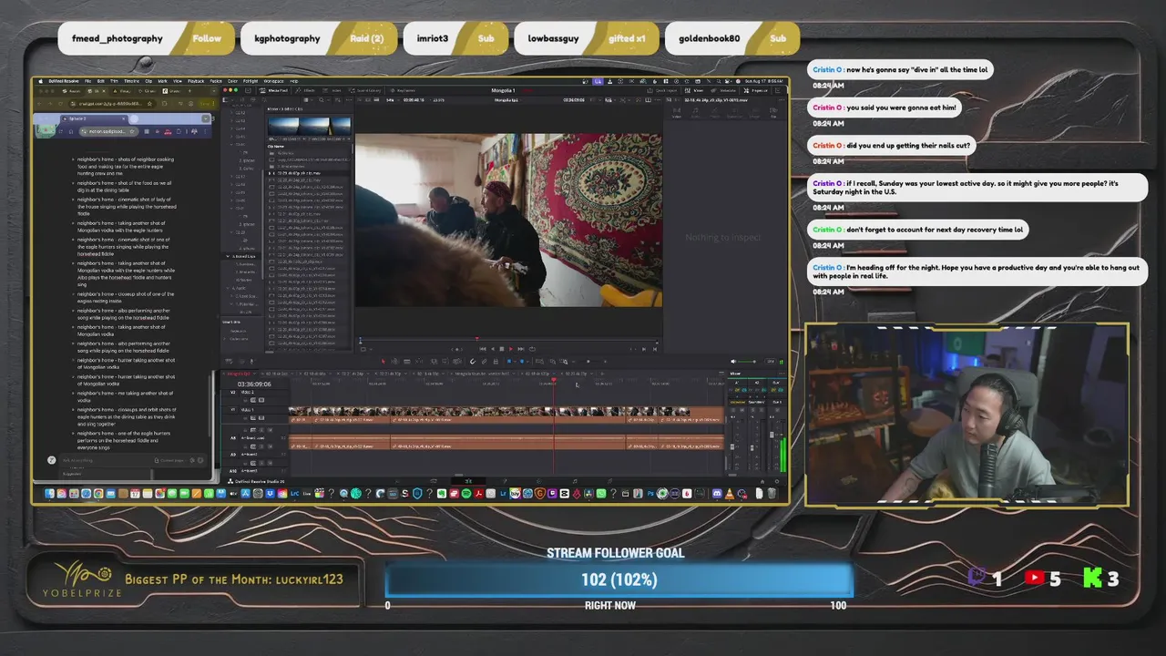Open the Effects panel in Resolve toolbar

click(x=304, y=90)
